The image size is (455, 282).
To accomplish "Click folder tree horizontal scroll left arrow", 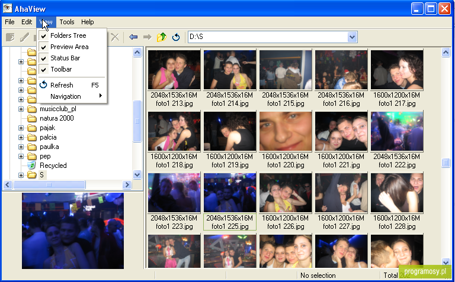I will pos(8,184).
